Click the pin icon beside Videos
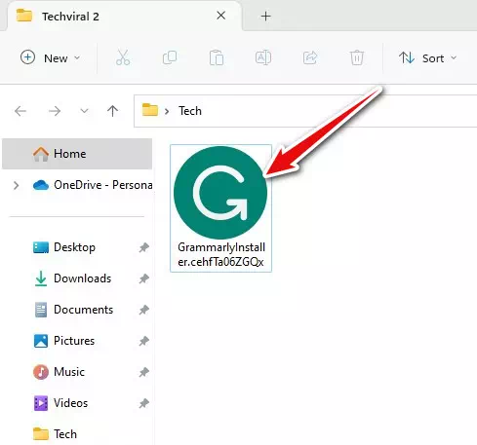Viewport: 477px width, 445px height. [144, 403]
